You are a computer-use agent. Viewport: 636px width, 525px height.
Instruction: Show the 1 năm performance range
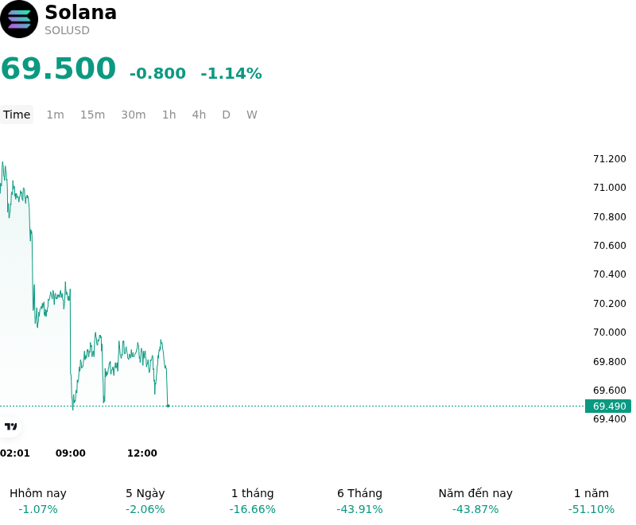click(x=591, y=501)
